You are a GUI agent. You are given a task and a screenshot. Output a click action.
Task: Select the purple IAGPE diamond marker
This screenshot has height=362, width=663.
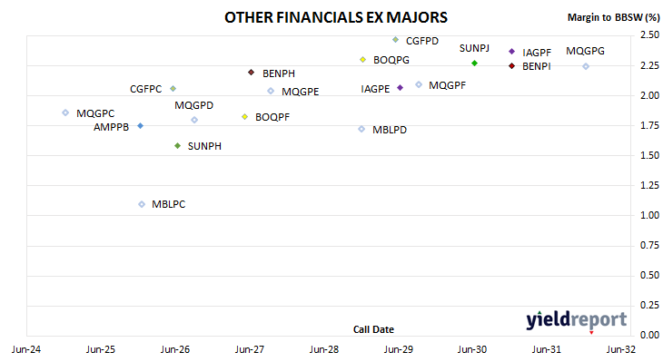tap(400, 88)
